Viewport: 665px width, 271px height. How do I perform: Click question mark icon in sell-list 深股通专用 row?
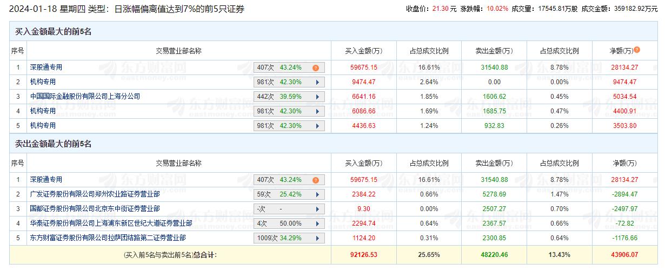point(315,180)
